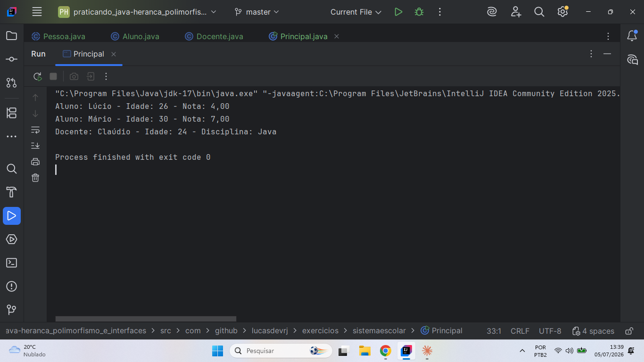Image resolution: width=644 pixels, height=362 pixels.
Task: Open the project name dropdown
Action: click(x=137, y=12)
